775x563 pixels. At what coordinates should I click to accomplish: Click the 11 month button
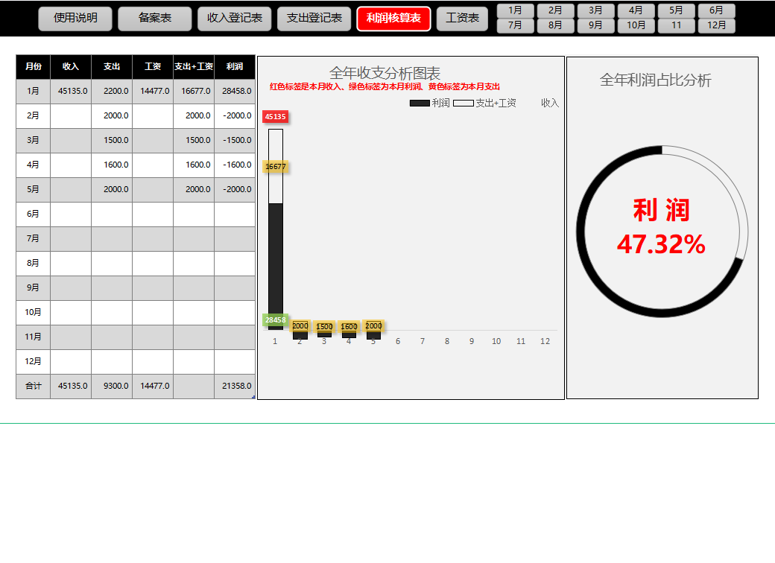(676, 25)
